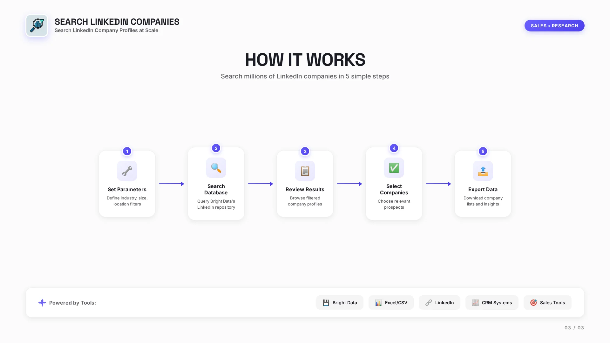This screenshot has width=610, height=343.
Task: Click the magnifying glass app logo
Action: [x=37, y=25]
